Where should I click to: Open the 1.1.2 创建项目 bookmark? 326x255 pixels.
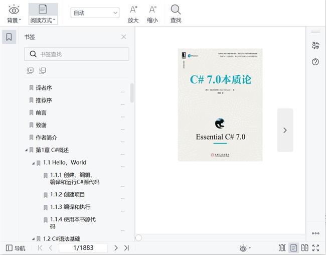67,194
